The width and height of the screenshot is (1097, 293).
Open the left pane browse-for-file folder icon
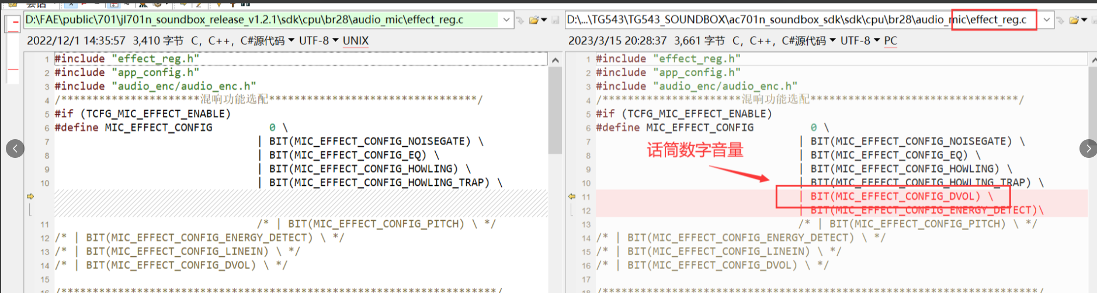tap(534, 20)
